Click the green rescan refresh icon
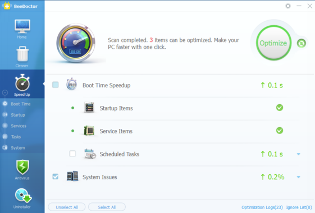The image size is (315, 213). [302, 43]
